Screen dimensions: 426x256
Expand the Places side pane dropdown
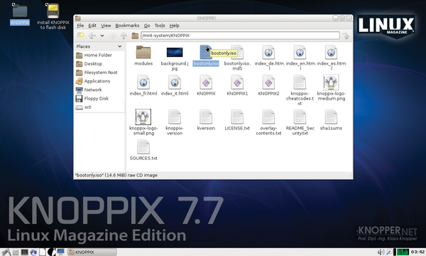click(119, 46)
